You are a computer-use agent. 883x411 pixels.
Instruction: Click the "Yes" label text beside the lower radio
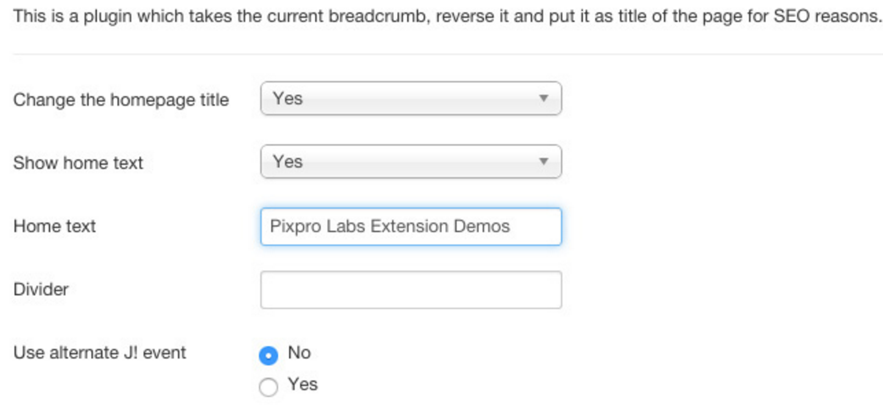click(x=303, y=385)
